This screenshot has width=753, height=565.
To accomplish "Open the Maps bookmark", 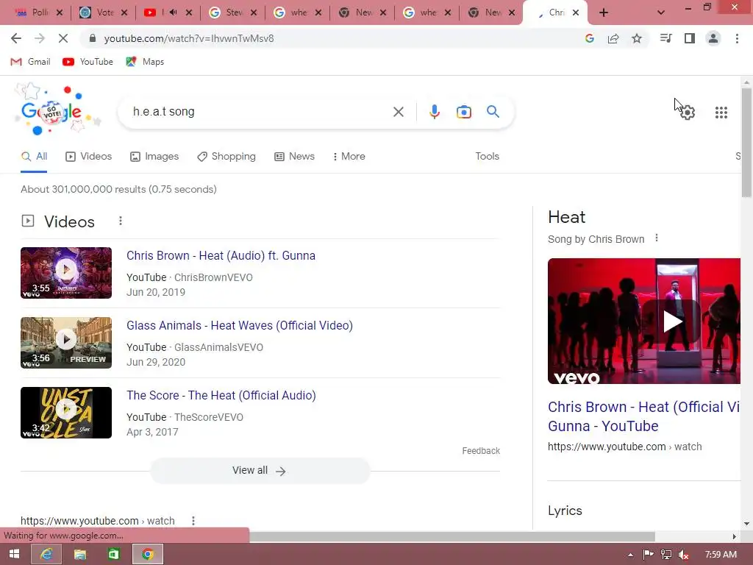I will pyautogui.click(x=145, y=62).
